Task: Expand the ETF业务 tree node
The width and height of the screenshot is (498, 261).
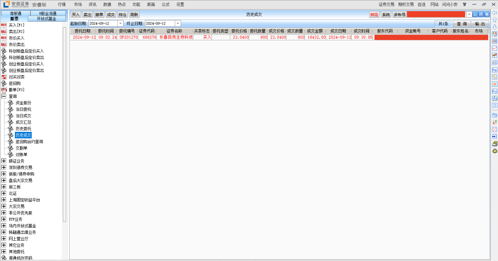Action: (4, 219)
